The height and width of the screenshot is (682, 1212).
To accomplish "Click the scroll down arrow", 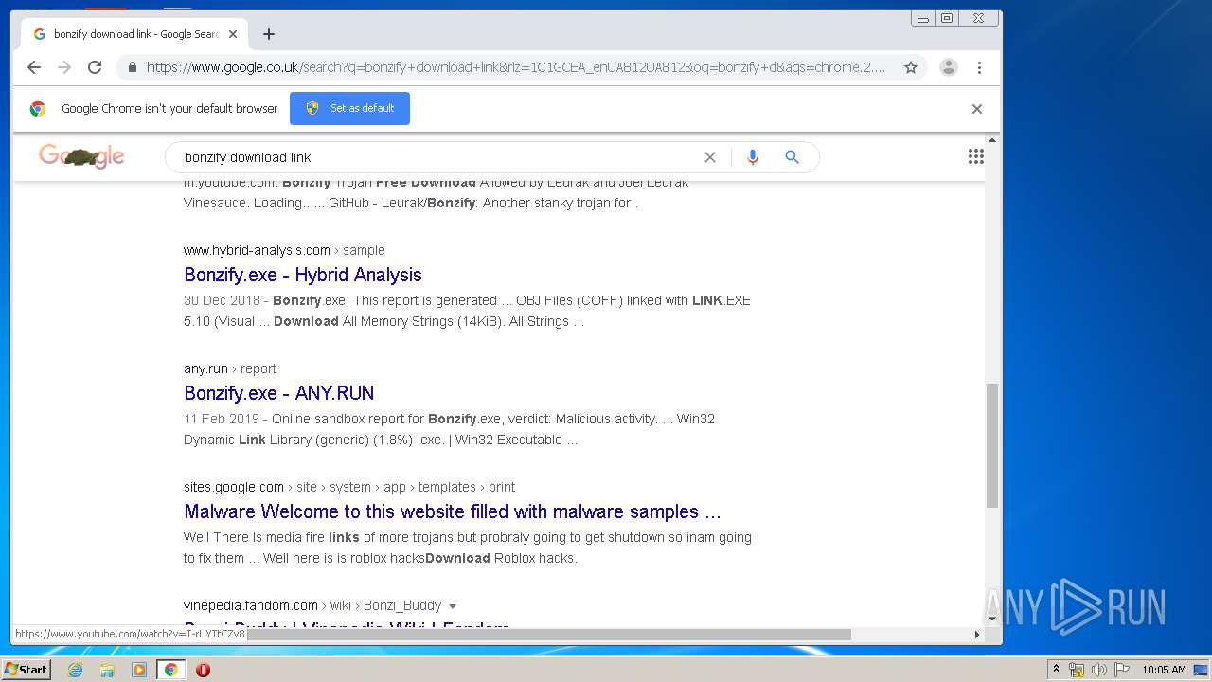I will click(992, 619).
